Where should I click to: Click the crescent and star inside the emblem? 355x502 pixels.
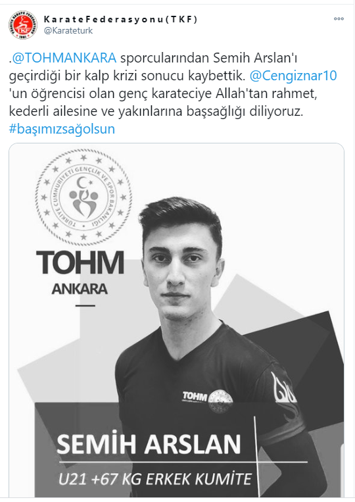point(85,184)
